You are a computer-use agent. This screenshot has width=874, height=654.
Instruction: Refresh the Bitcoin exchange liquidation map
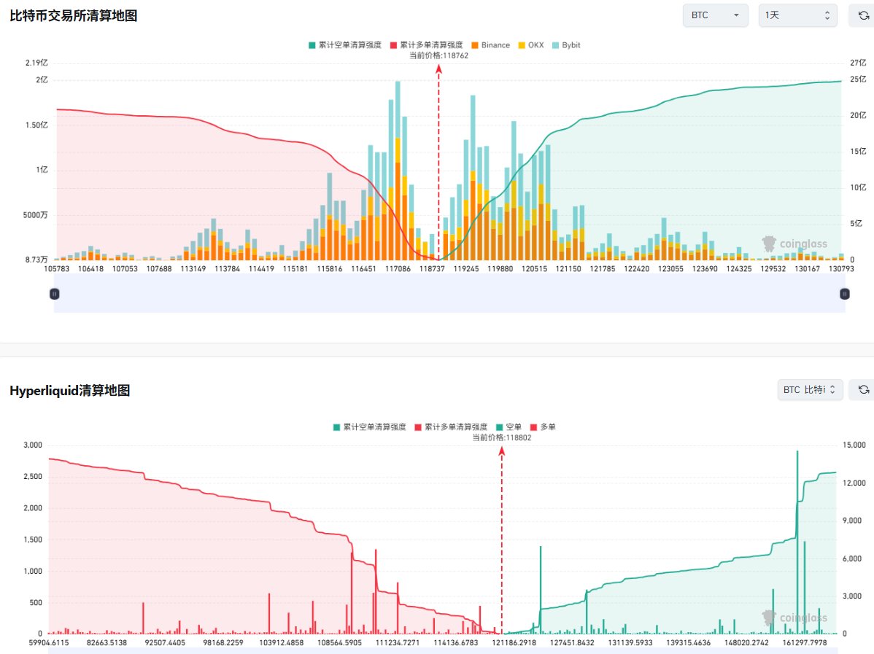coord(863,15)
